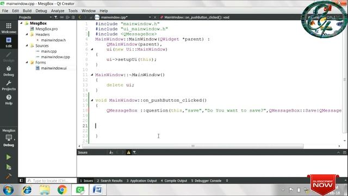
Task: Open Application Output pane
Action: (141, 181)
